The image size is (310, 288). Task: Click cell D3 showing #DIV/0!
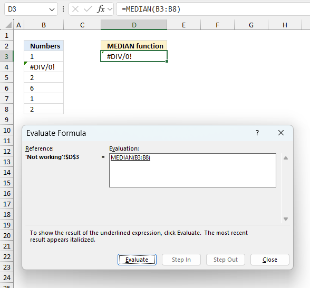134,56
